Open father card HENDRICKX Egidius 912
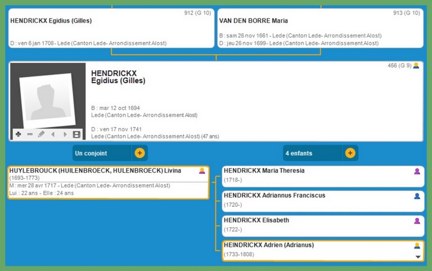 click(x=111, y=28)
